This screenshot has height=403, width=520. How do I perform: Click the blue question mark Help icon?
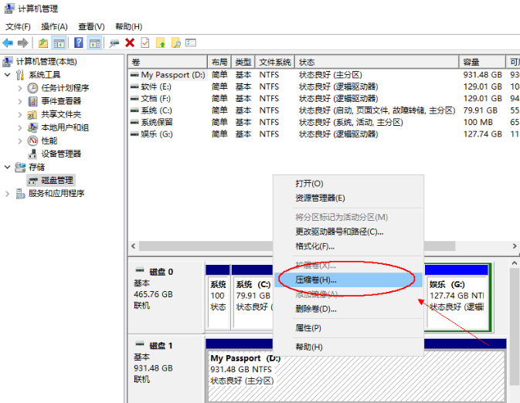pos(79,43)
